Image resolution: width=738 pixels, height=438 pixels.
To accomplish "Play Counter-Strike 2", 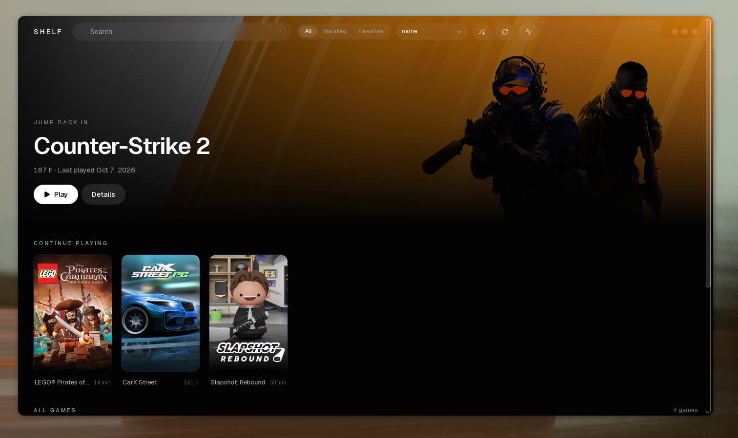I will [x=56, y=194].
